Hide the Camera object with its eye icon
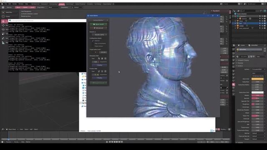Image resolution: width=267 pixels, height=150 pixels. (262, 18)
